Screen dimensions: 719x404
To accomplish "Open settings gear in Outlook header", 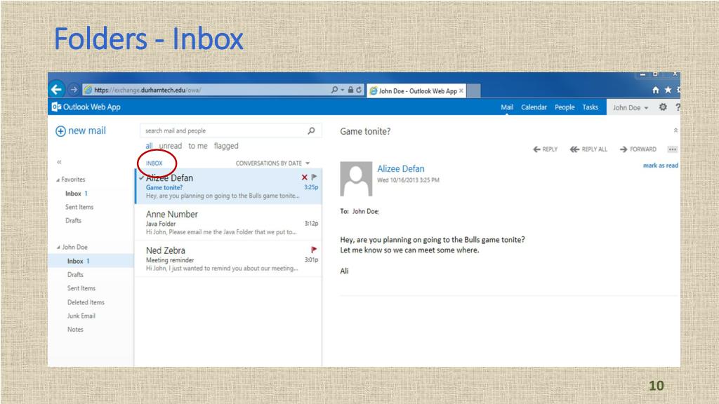I will pyautogui.click(x=663, y=107).
